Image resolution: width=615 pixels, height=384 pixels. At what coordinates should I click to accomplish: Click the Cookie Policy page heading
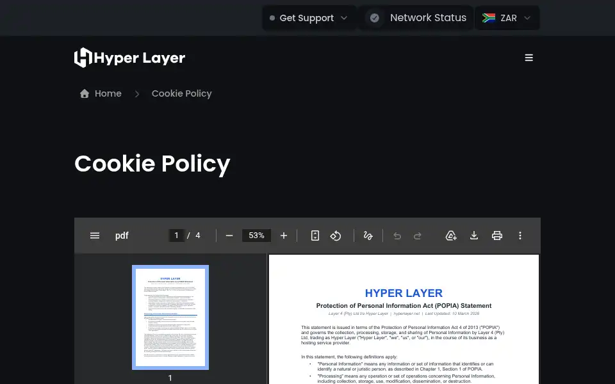tap(152, 164)
